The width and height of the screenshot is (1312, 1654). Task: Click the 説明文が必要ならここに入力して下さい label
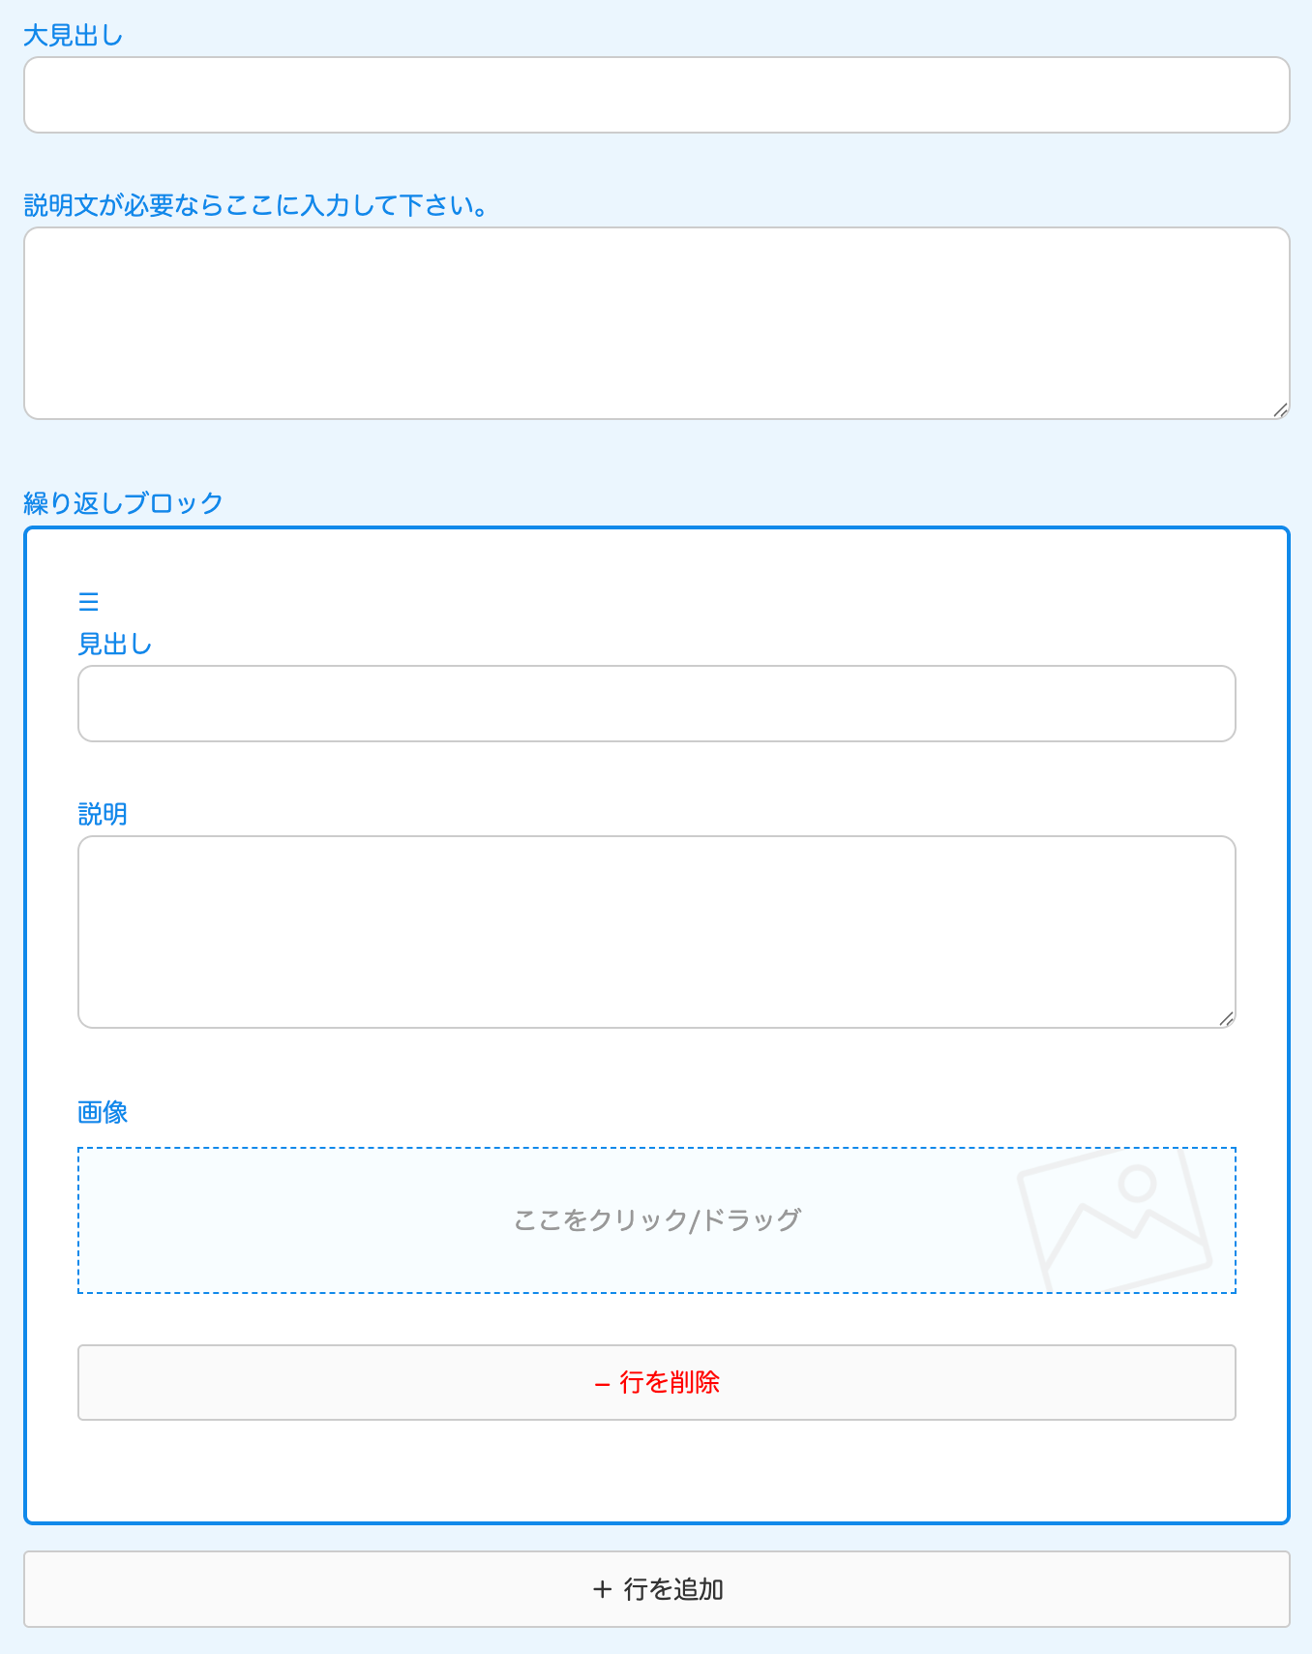[256, 205]
